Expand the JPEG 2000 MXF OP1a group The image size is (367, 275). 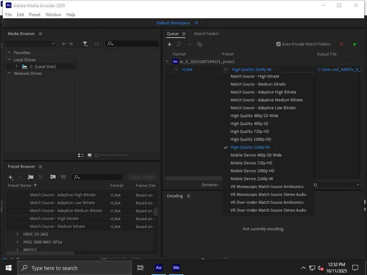pyautogui.click(x=17, y=242)
